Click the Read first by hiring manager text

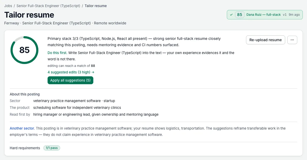coord(96,114)
